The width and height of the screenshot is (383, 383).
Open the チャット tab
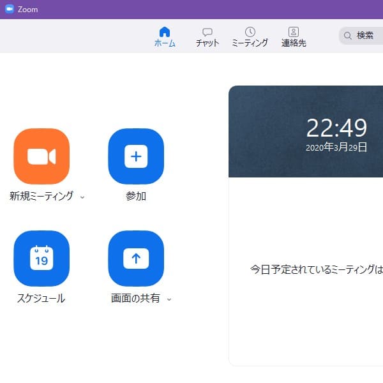pyautogui.click(x=207, y=37)
